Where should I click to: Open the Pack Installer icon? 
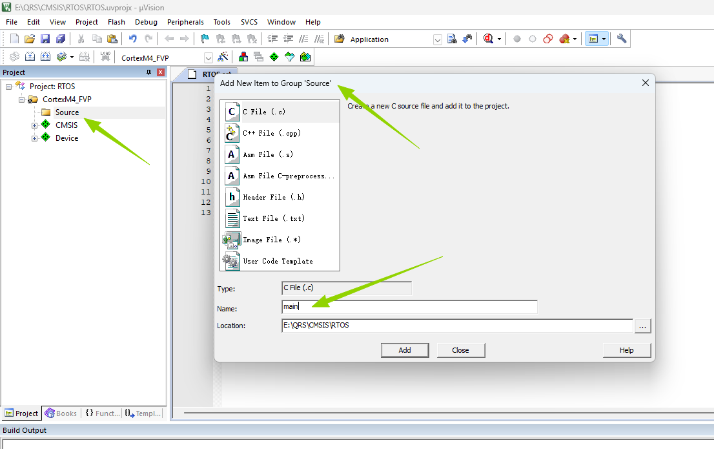tap(305, 57)
